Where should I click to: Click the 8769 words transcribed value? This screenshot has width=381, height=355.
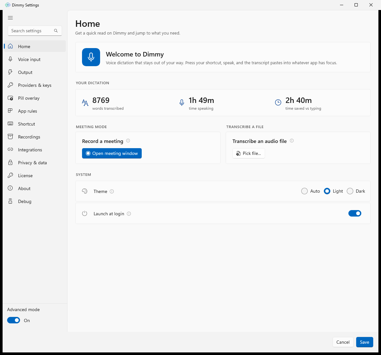[101, 100]
